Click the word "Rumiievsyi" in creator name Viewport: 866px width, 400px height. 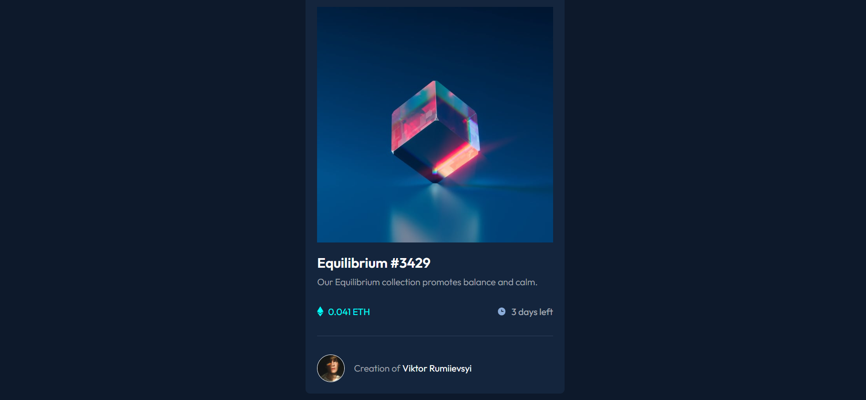(x=450, y=368)
